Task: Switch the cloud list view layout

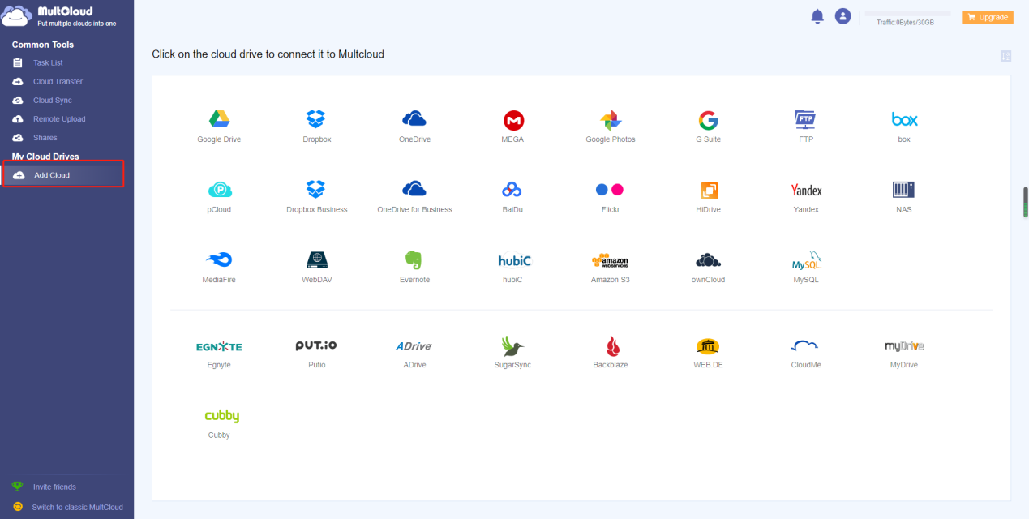Action: (1005, 56)
